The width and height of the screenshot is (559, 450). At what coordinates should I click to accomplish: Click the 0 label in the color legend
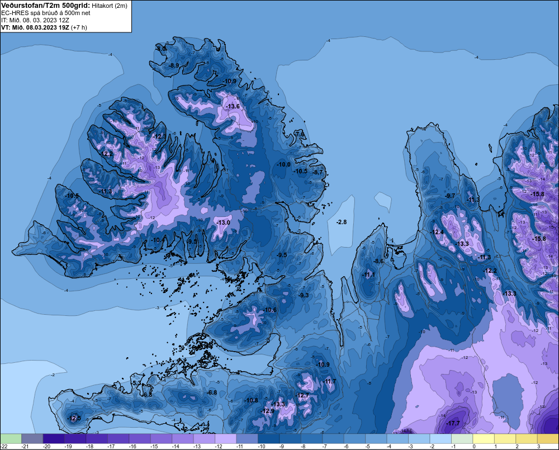coord(474,447)
